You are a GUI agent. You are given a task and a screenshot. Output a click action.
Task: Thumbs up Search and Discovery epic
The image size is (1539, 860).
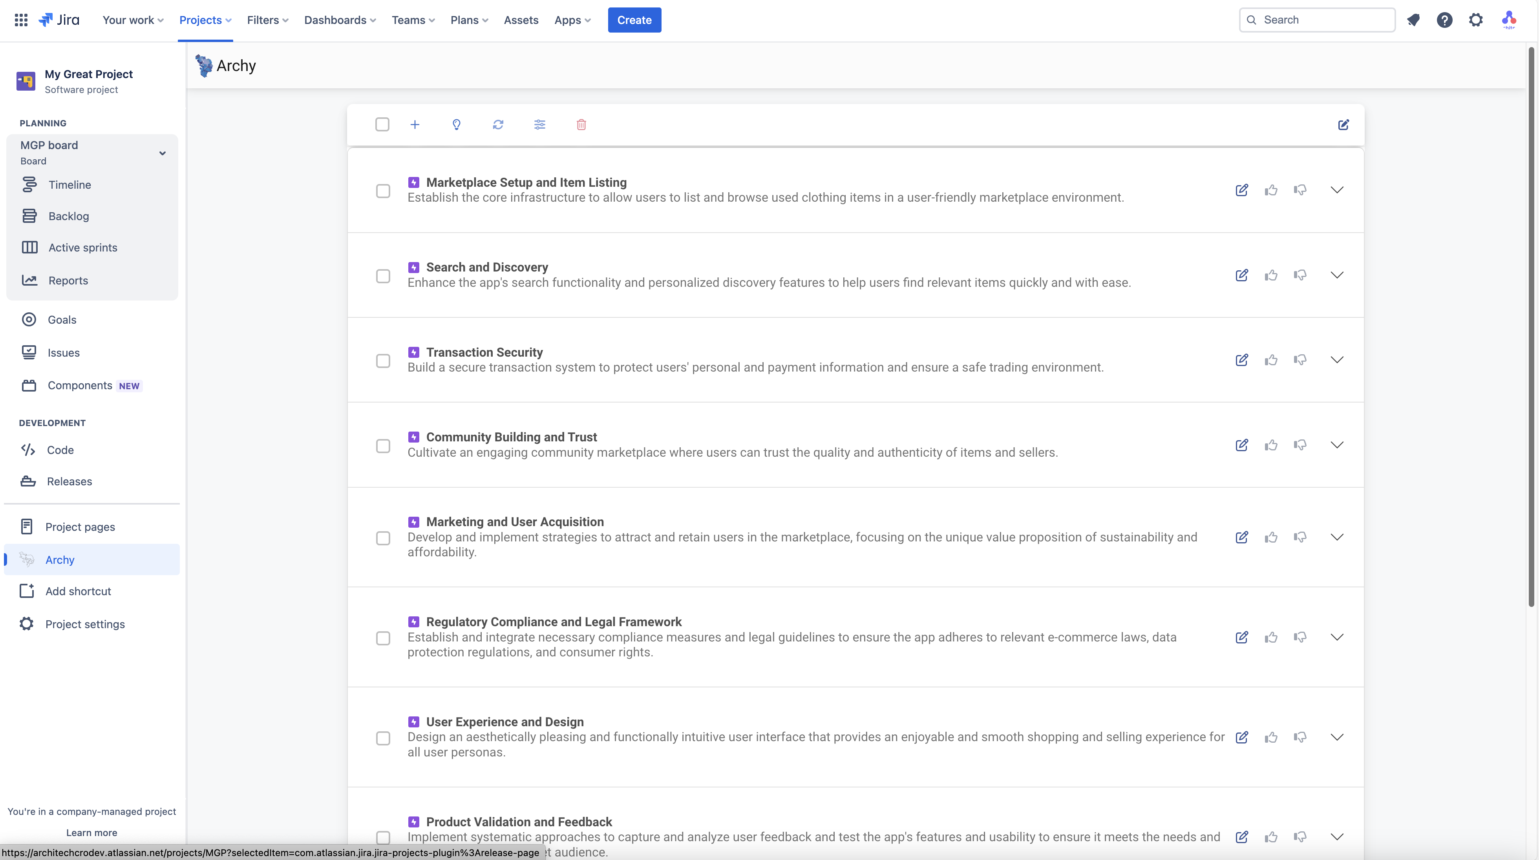point(1271,275)
